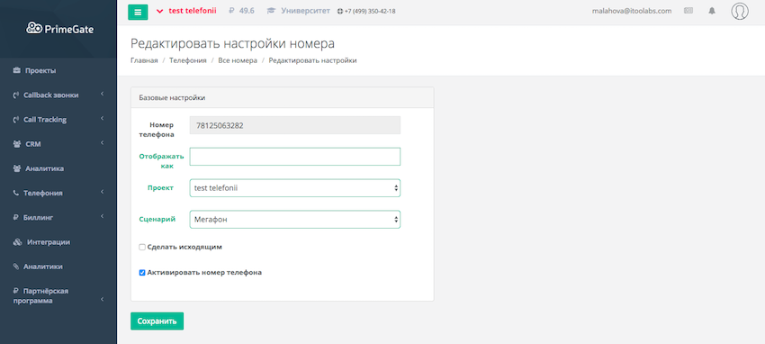Click the people icon beside Аналитика
The height and width of the screenshot is (344, 765).
(17, 168)
